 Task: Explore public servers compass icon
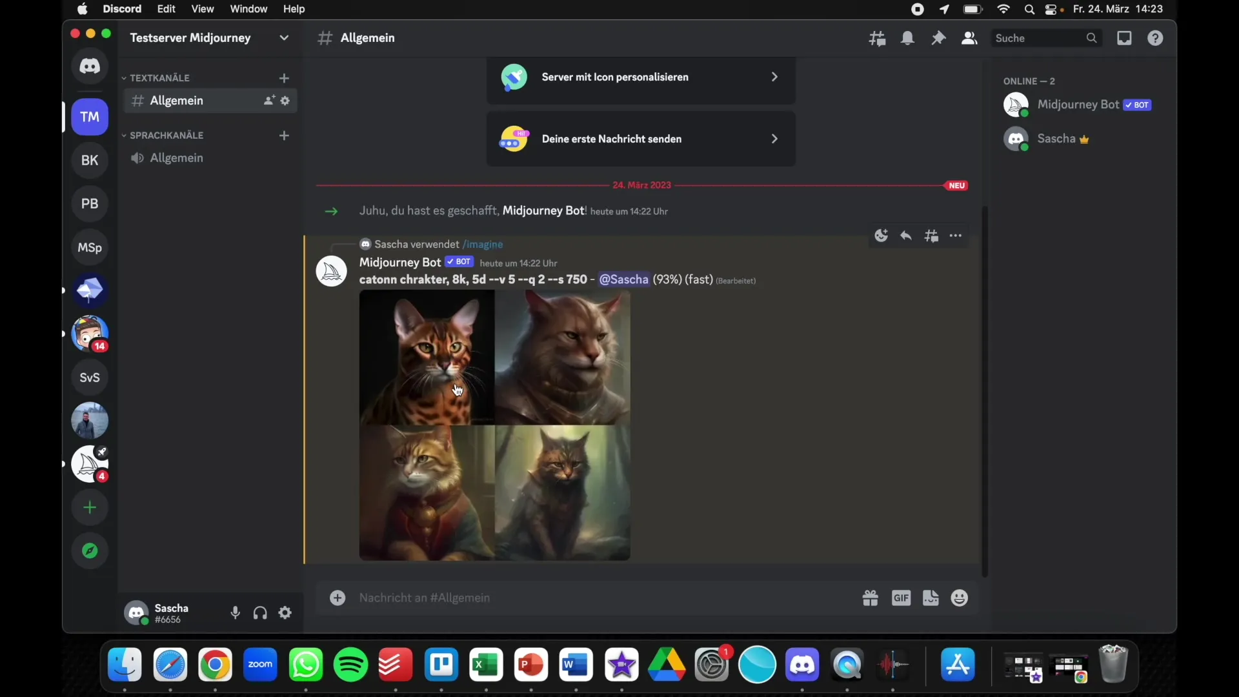point(90,551)
